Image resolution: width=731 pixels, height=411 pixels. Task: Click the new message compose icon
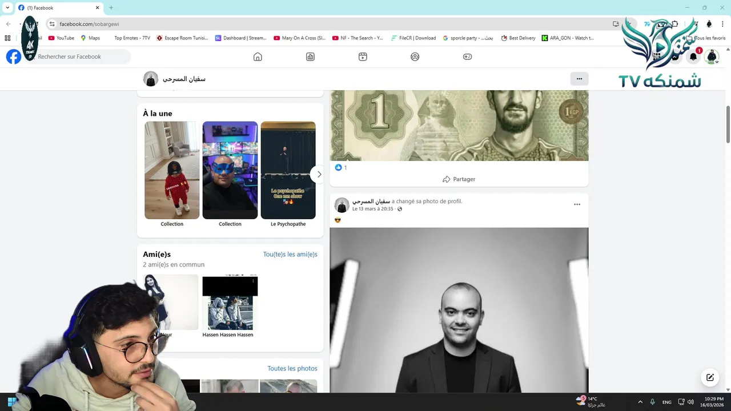coord(710,377)
